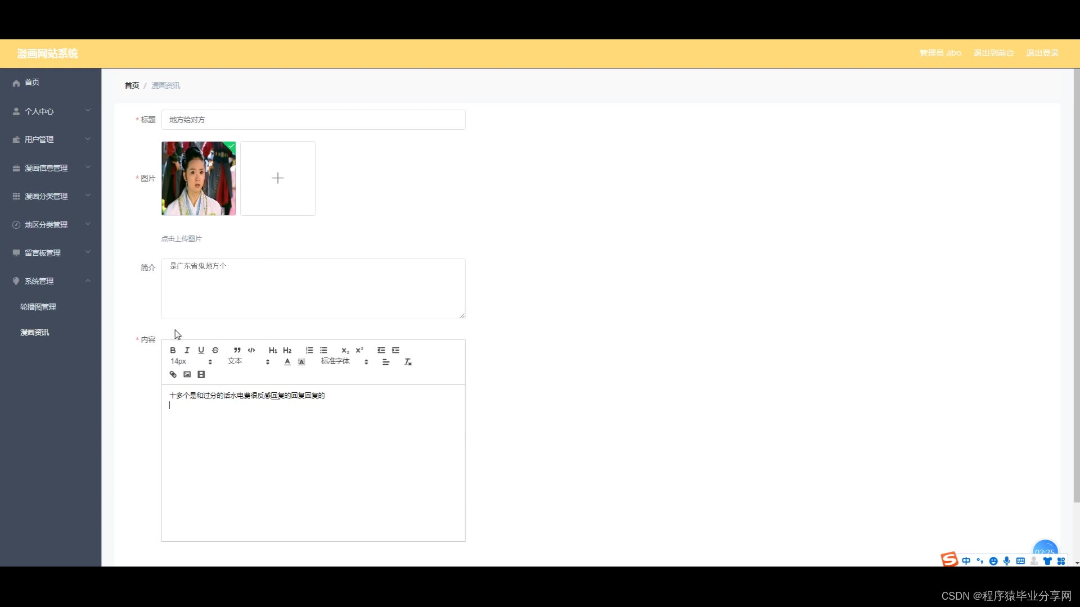Screen dimensions: 1080x607
Task: Click the 退出登录 link
Action: point(1042,53)
